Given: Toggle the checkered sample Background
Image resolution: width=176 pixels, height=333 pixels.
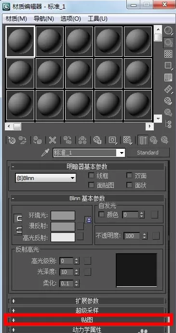Looking at the screenshot, I should (168, 54).
